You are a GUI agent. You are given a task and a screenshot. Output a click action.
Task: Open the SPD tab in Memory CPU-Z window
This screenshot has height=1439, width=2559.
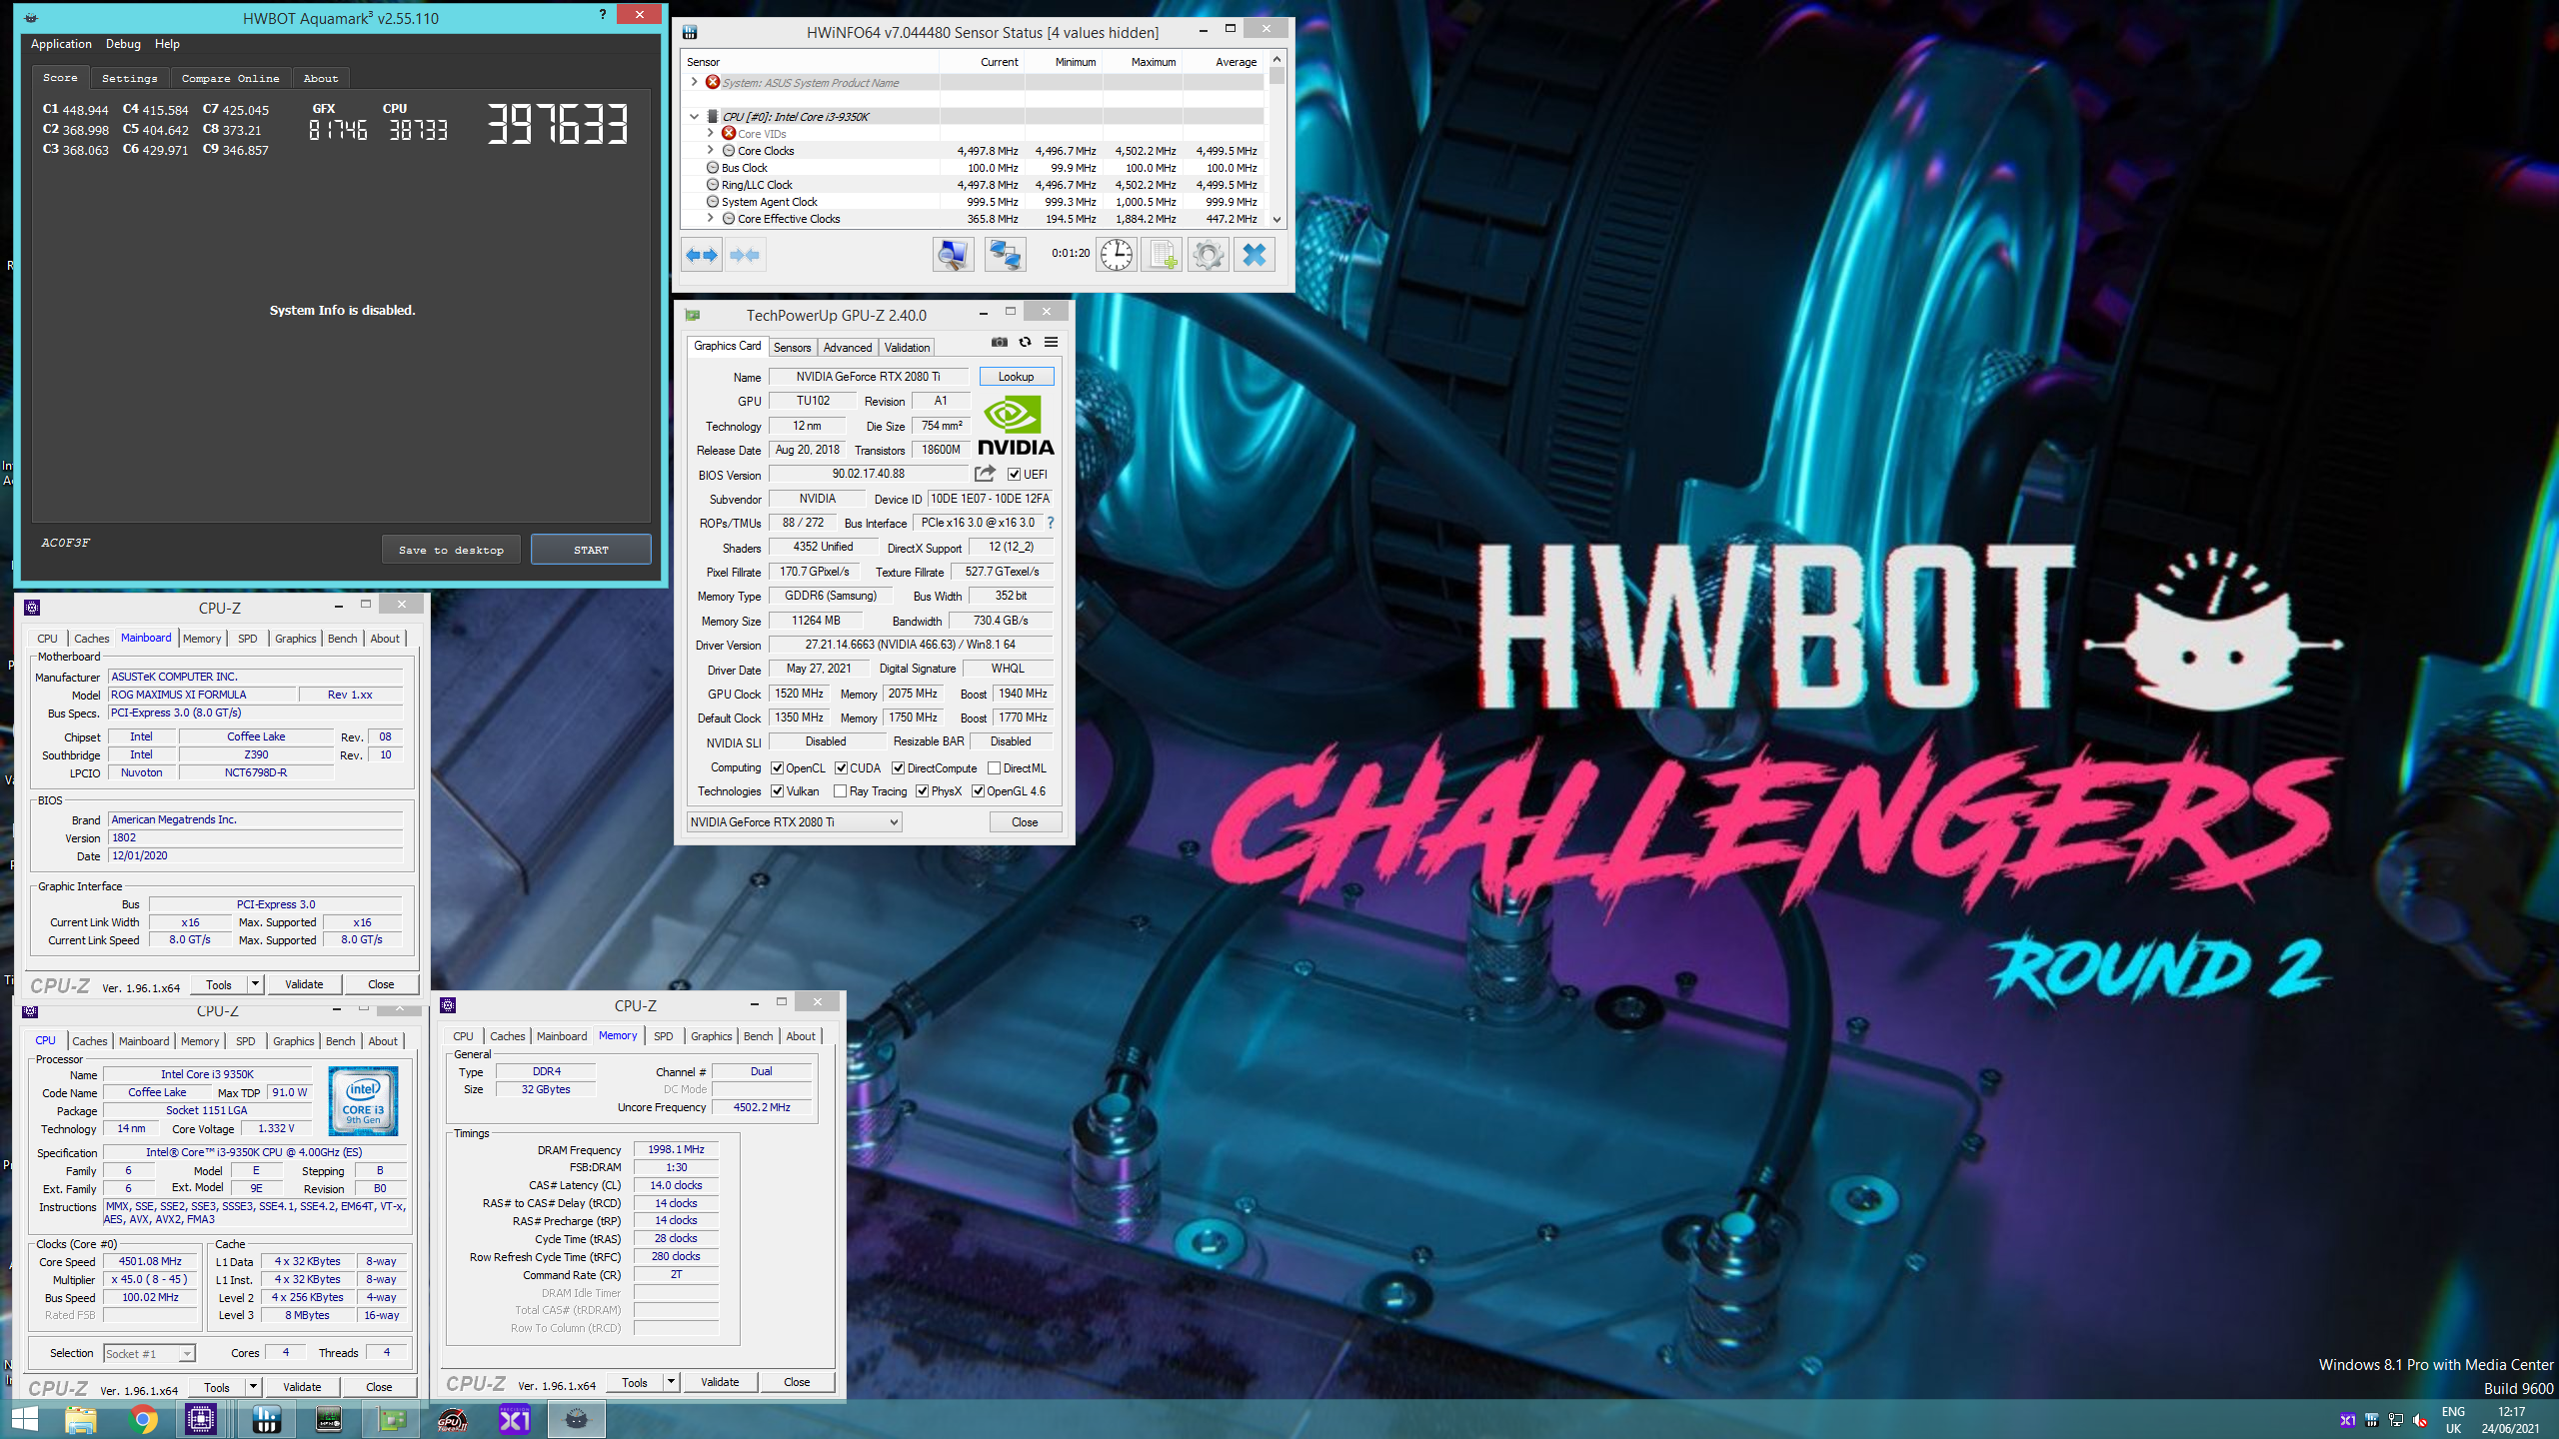(663, 1036)
